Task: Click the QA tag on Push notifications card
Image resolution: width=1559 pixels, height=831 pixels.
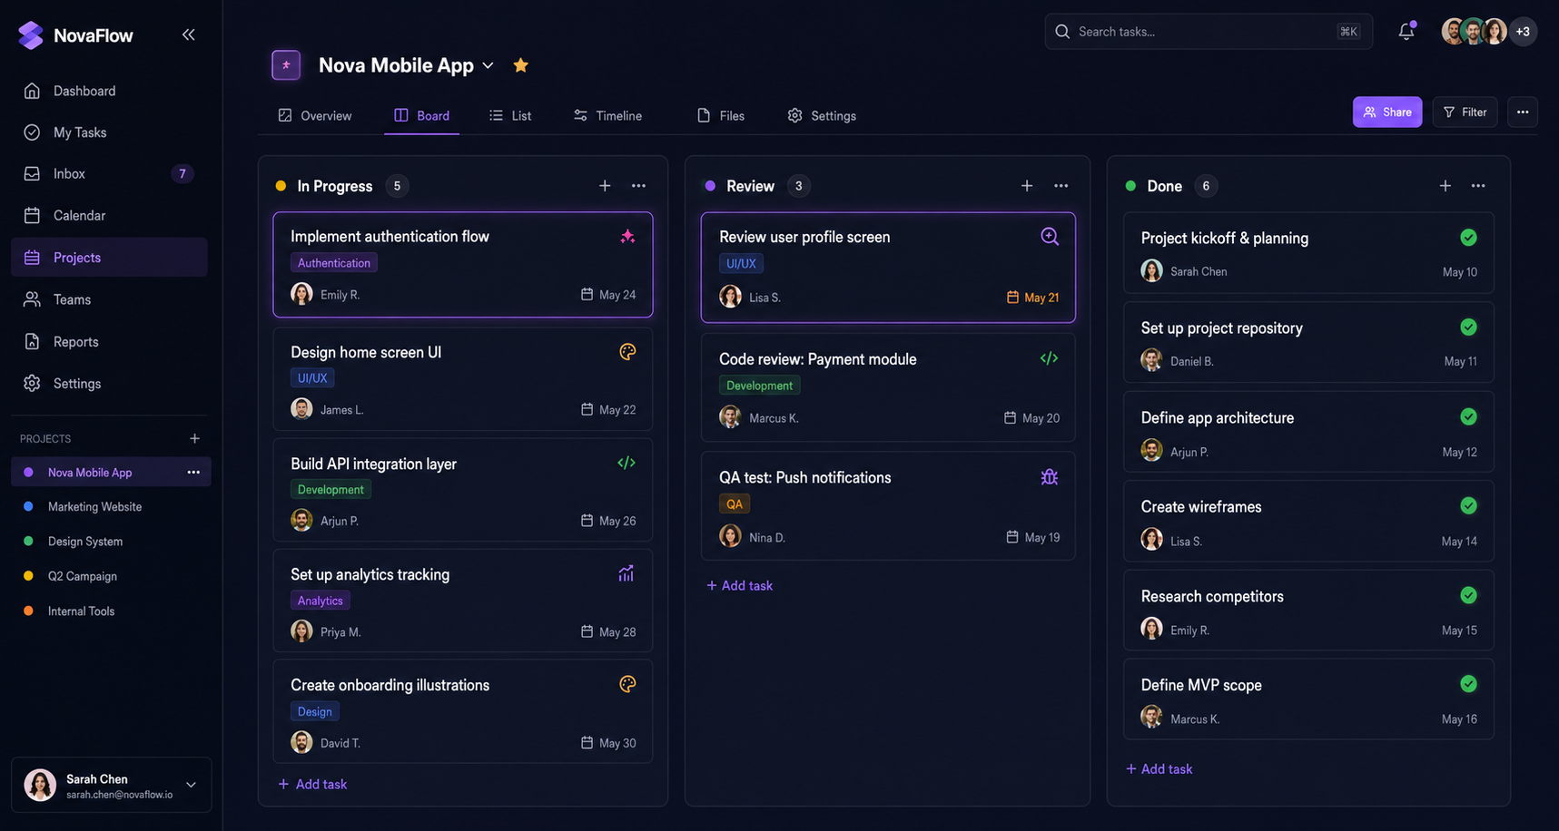Action: [x=735, y=503]
